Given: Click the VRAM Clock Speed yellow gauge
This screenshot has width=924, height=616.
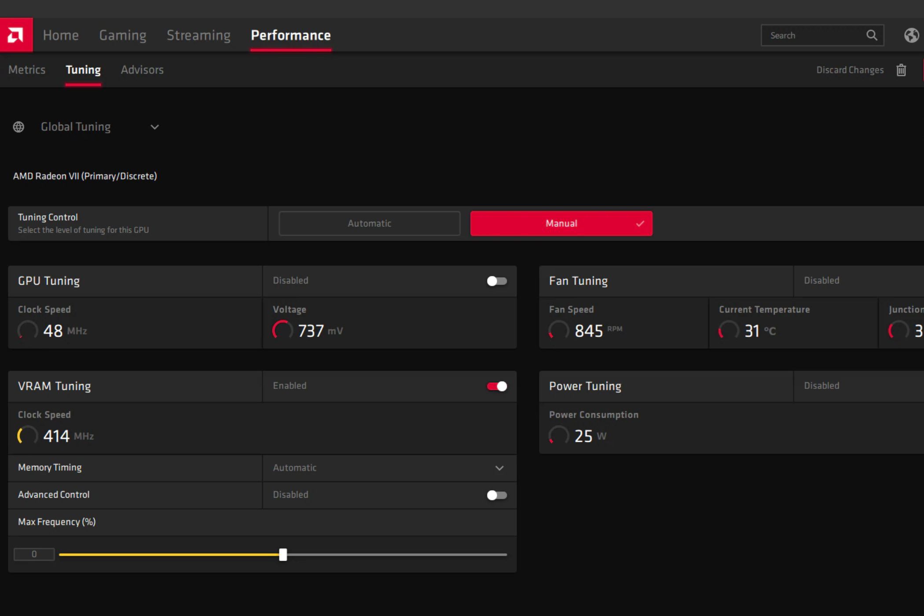Looking at the screenshot, I should (x=27, y=436).
